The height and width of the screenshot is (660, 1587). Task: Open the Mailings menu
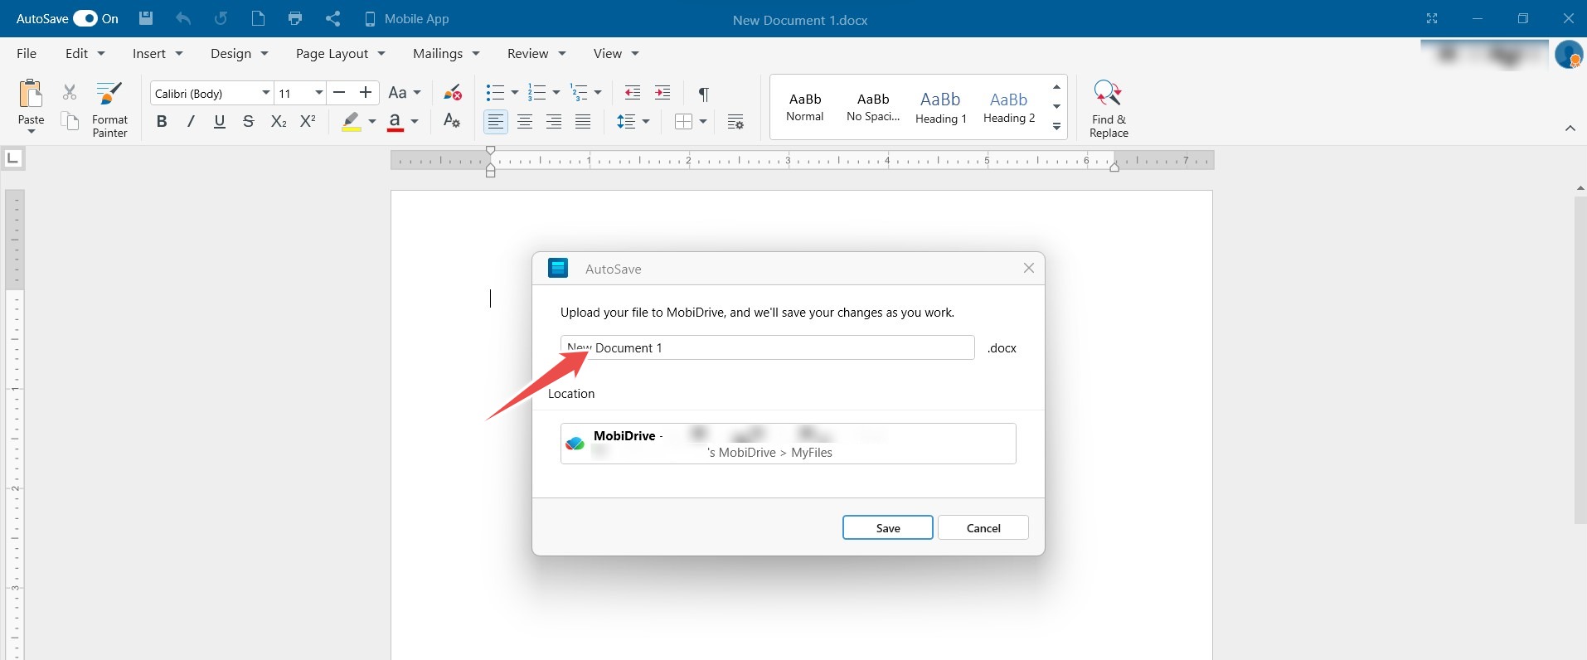pyautogui.click(x=446, y=53)
